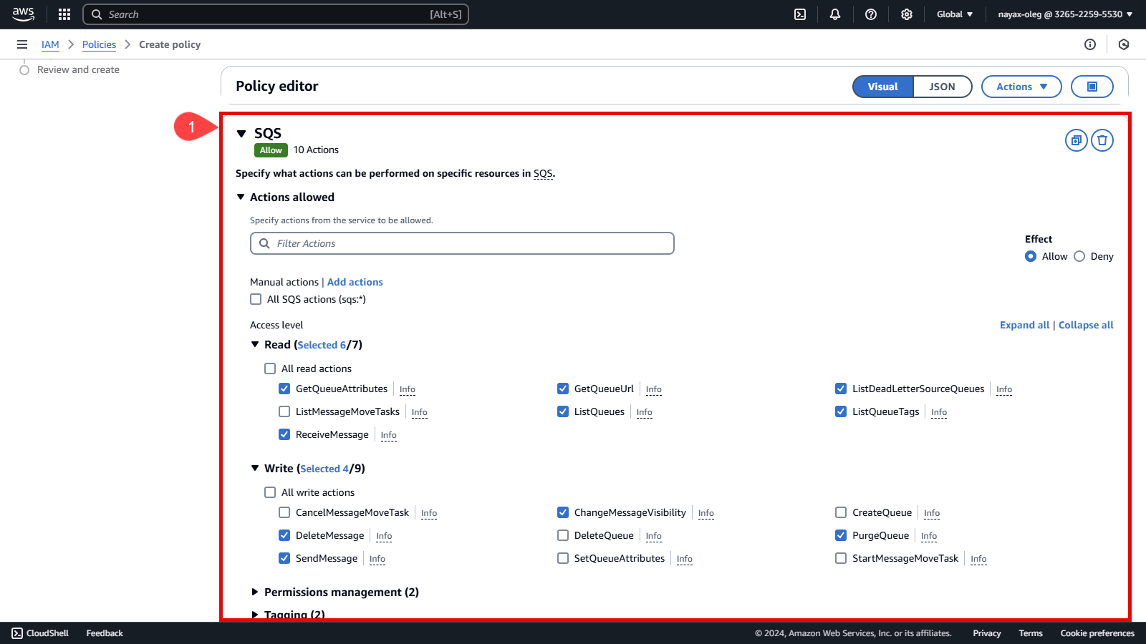Image resolution: width=1146 pixels, height=644 pixels.
Task: Open the info panel icon near breadcrumbs
Action: (1090, 44)
